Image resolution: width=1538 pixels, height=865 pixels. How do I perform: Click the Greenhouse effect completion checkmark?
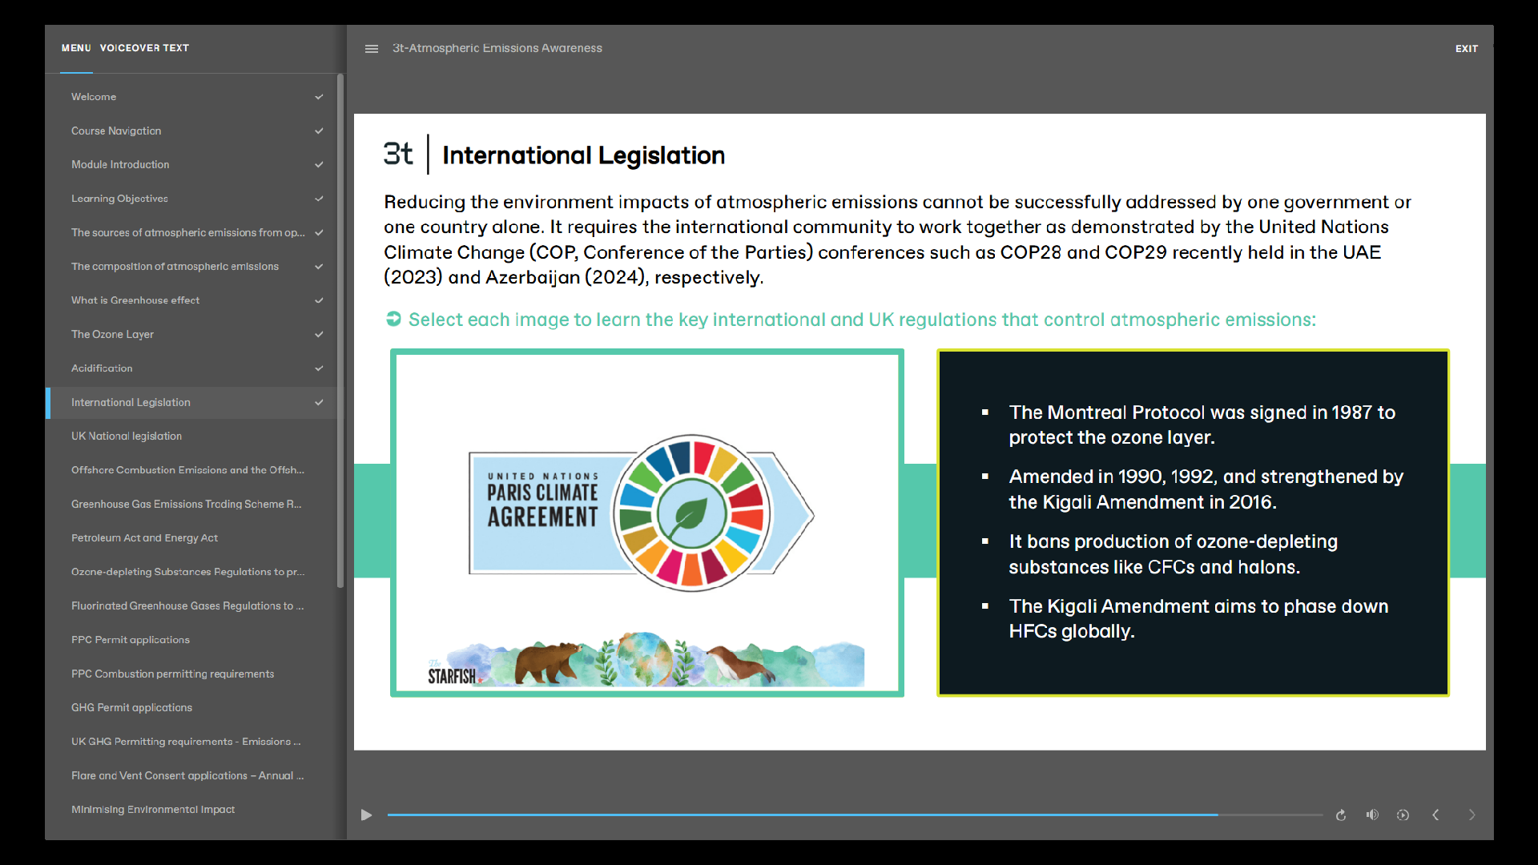click(319, 300)
